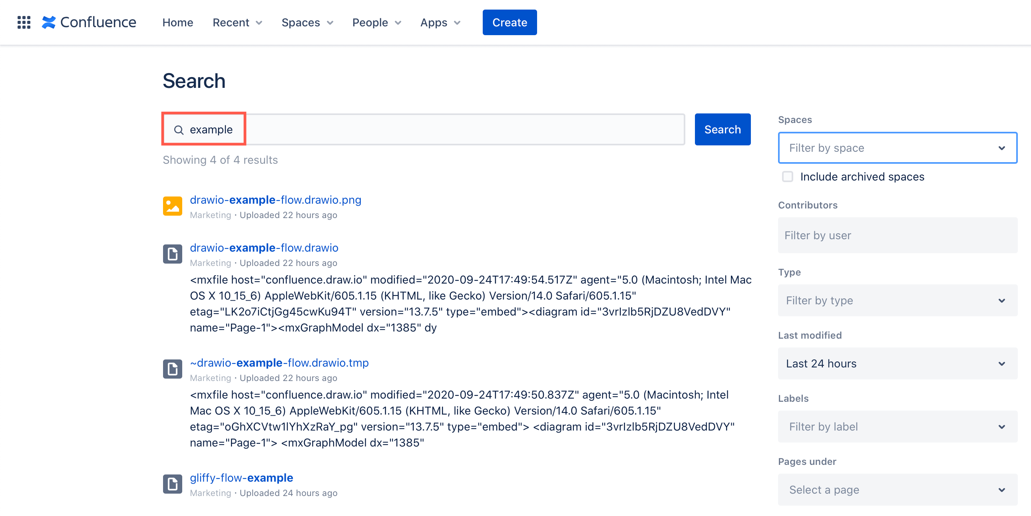Click the file icon next to drawio-example-flow.drawio
Viewport: 1031px width, 516px height.
click(x=172, y=254)
